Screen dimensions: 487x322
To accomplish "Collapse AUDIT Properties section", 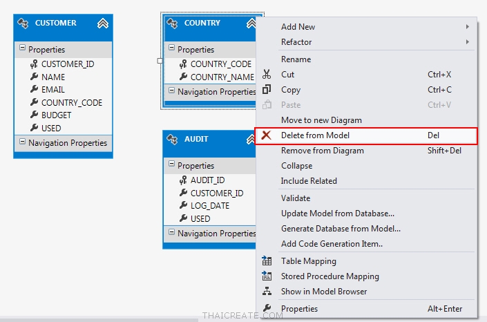I will pyautogui.click(x=171, y=164).
